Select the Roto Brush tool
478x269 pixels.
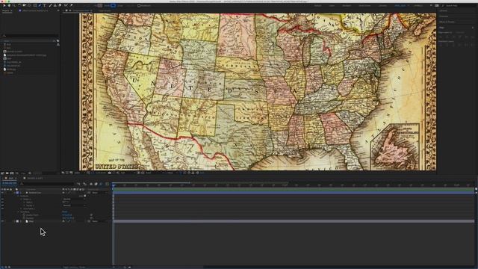click(x=66, y=5)
